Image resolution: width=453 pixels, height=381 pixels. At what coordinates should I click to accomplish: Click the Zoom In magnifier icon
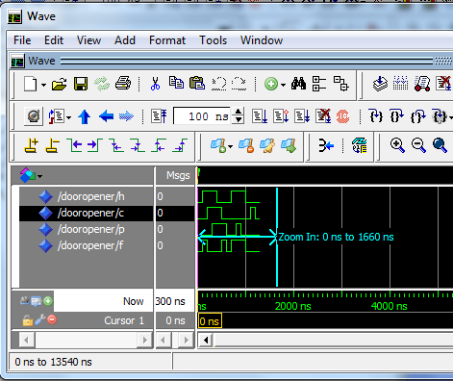click(x=397, y=145)
